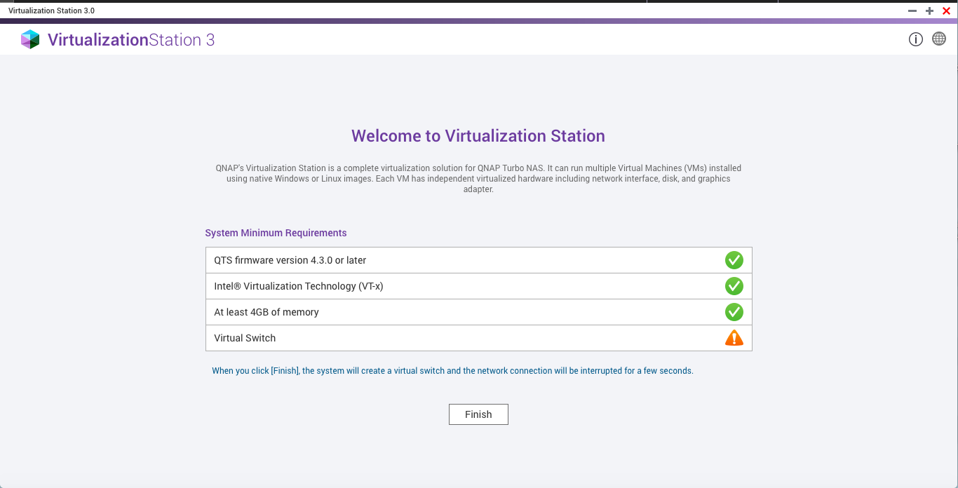Open the globe language selector icon
Screen dimensions: 958x488
tap(939, 39)
